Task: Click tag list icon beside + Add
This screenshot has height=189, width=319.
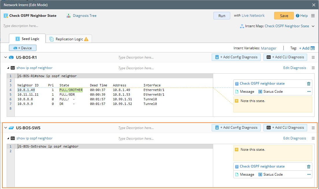Action: (x=312, y=48)
